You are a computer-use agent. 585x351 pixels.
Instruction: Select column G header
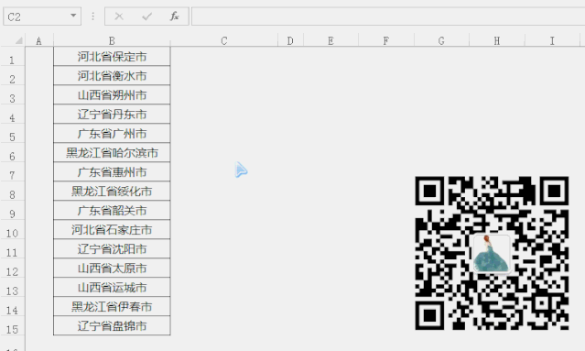coord(441,40)
